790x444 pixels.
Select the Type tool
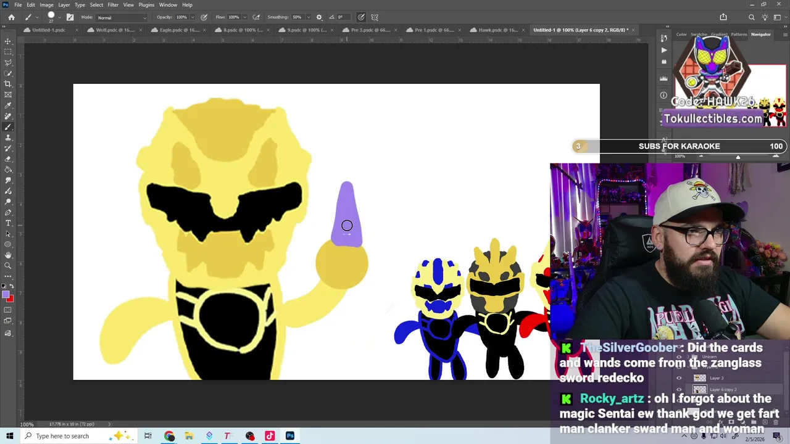coord(8,223)
